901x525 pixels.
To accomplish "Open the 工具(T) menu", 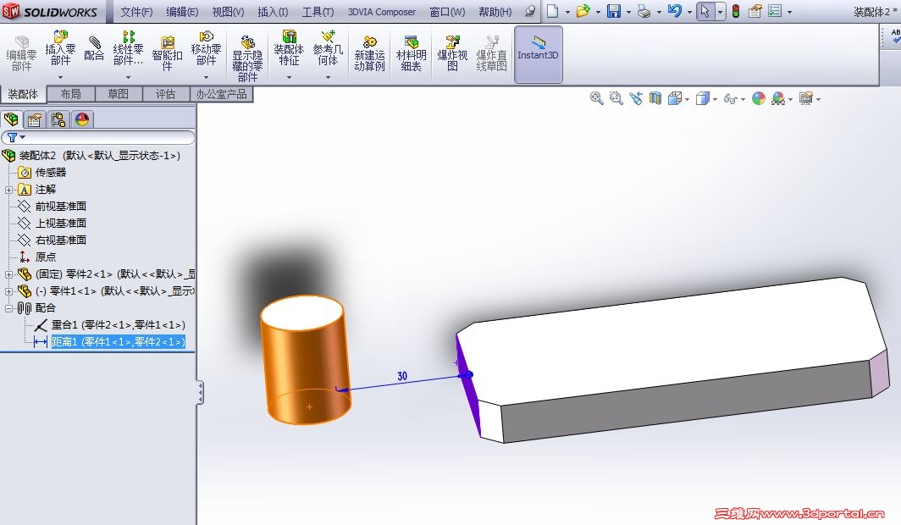I will 318,12.
